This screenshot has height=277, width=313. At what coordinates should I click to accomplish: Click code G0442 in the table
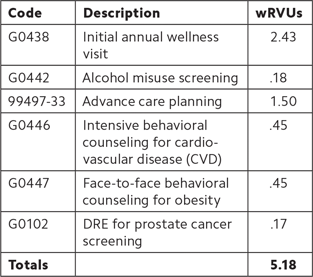click(x=29, y=78)
